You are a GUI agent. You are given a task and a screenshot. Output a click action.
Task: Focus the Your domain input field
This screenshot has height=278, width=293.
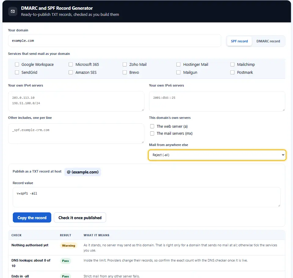coord(114,41)
